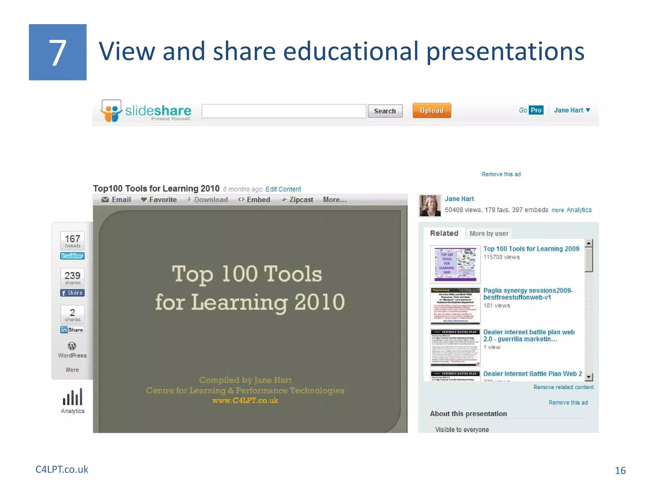
Task: Click the 2 shares LinkedIn counter
Action: click(x=72, y=315)
